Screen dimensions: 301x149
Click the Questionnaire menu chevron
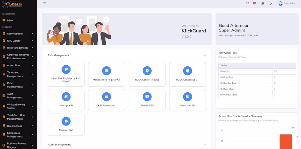32,126
